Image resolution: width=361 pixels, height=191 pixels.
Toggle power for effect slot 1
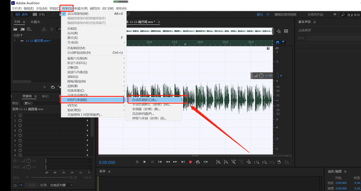tap(20, 116)
